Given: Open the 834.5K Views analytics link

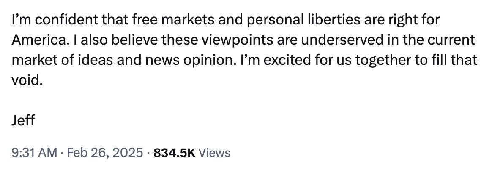Looking at the screenshot, I should coord(192,152).
